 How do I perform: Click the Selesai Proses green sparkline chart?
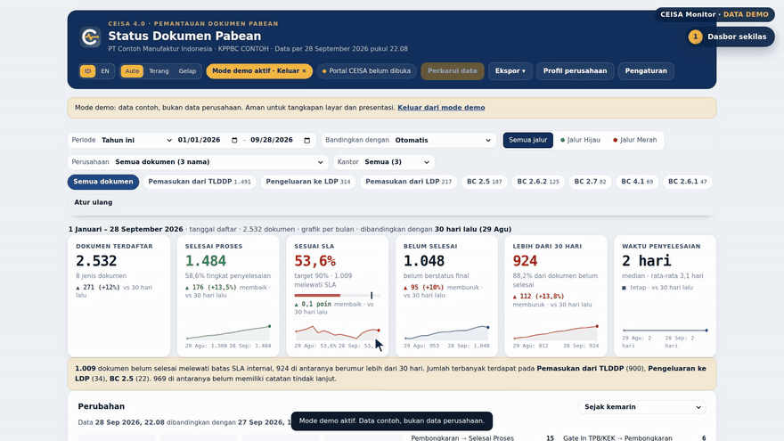pyautogui.click(x=228, y=332)
